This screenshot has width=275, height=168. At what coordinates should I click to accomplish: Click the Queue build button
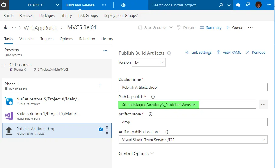(x=235, y=27)
